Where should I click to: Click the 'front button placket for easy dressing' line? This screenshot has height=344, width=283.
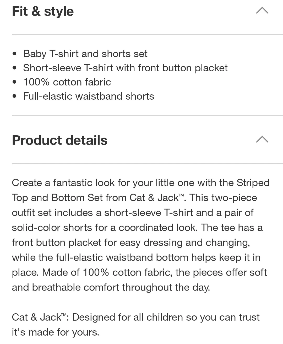131,243
